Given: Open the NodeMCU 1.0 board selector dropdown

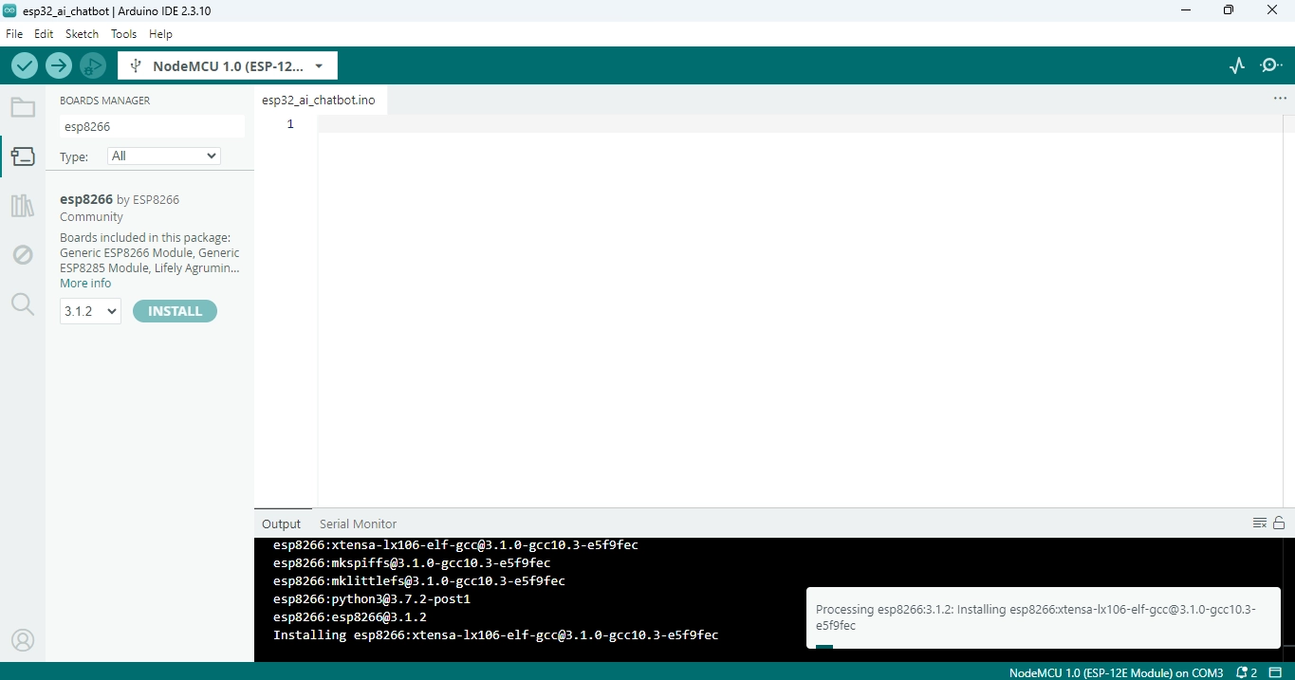Looking at the screenshot, I should coord(228,66).
